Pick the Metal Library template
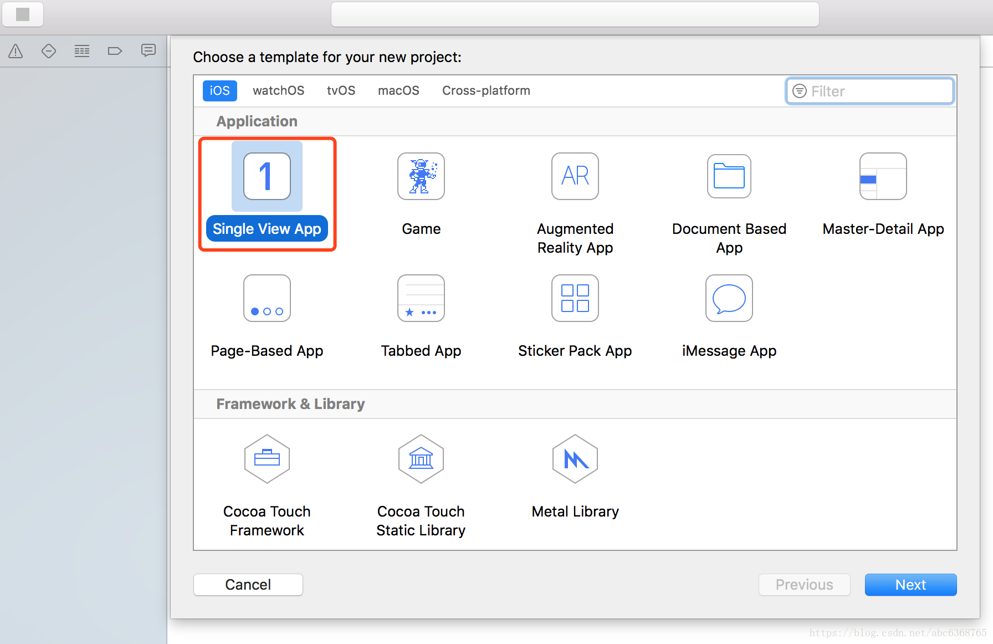 [575, 459]
